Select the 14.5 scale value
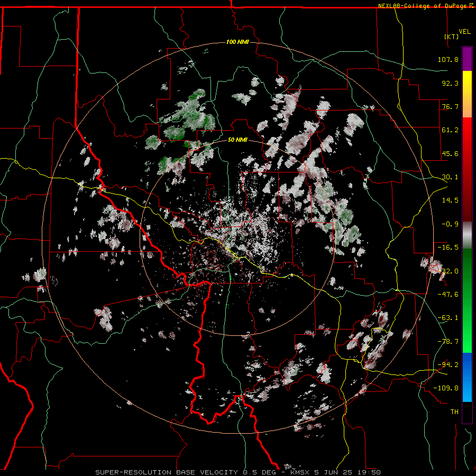476x476 pixels. pyautogui.click(x=450, y=200)
